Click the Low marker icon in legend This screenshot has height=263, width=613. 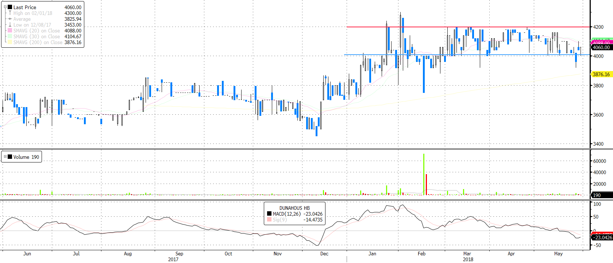[x=10, y=25]
